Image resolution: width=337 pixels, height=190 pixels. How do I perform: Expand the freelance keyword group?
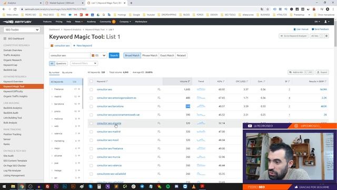point(52,89)
